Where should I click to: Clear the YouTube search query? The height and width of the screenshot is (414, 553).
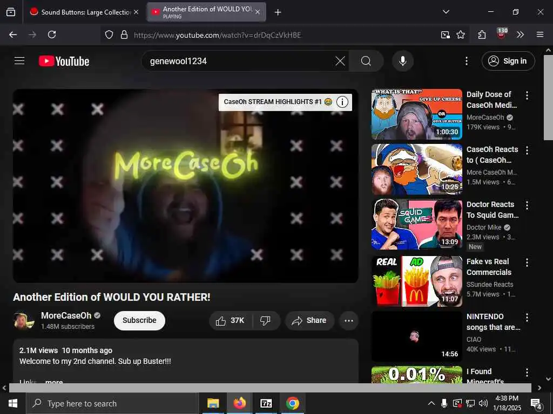340,61
